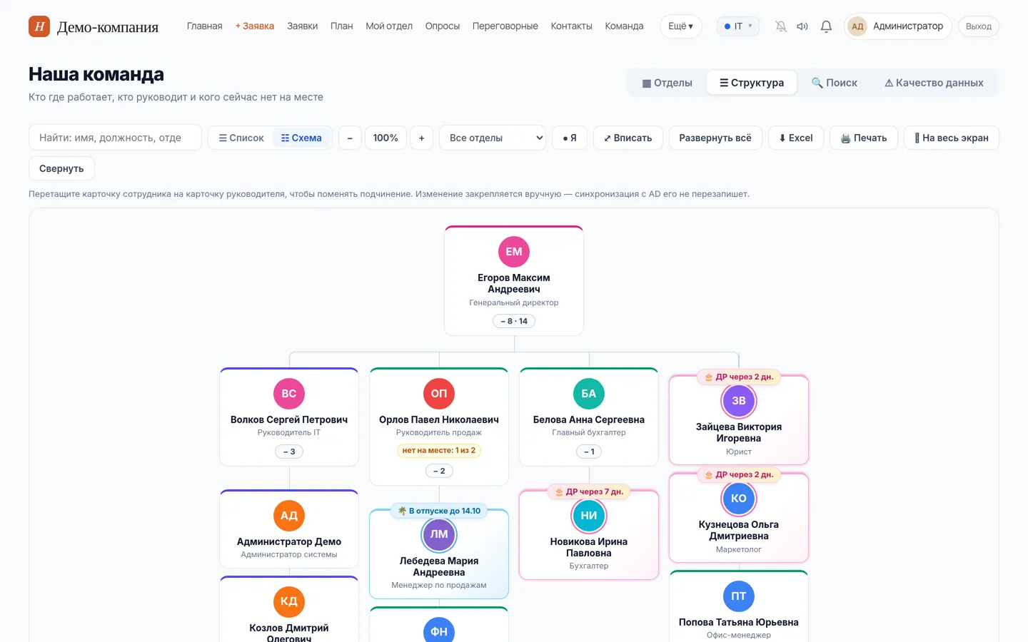This screenshot has width=1028, height=642.
Task: Click the speaker sound icon
Action: pos(802,26)
